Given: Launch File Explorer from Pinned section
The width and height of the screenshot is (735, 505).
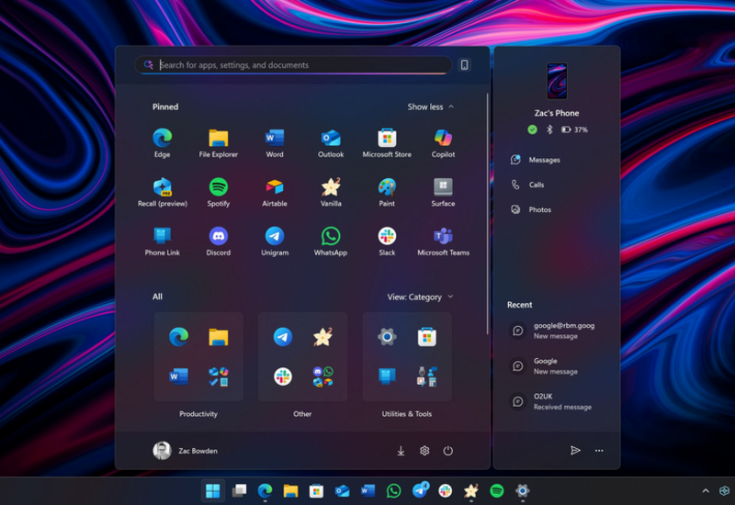Looking at the screenshot, I should (219, 143).
